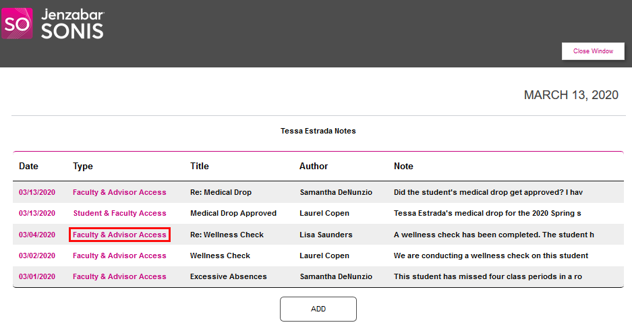Open the 03/13/2020 date for Medical Drop Approved
The image size is (632, 331).
click(37, 214)
